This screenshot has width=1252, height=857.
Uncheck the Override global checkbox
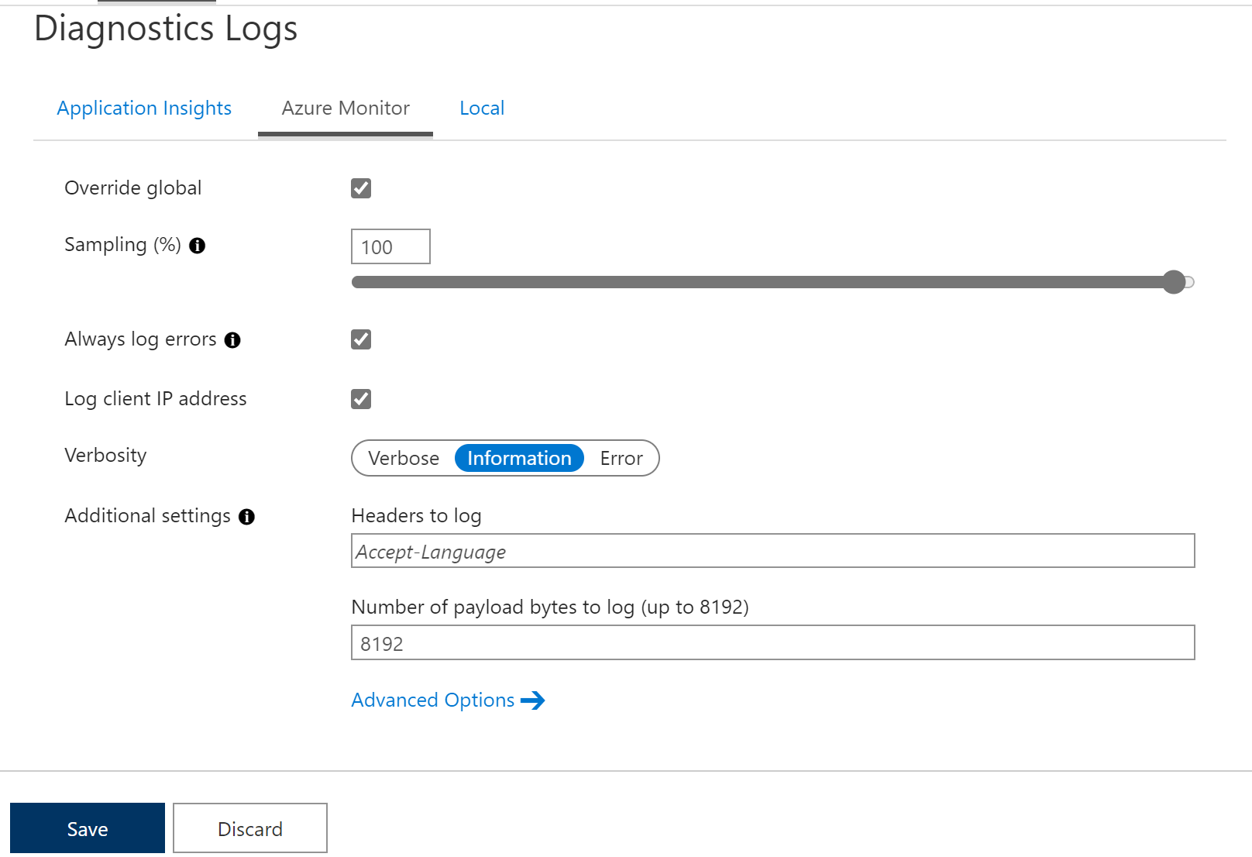(361, 188)
